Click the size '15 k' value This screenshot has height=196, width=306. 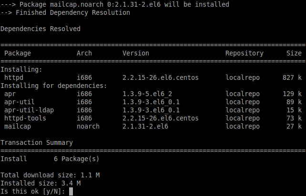pos(294,110)
